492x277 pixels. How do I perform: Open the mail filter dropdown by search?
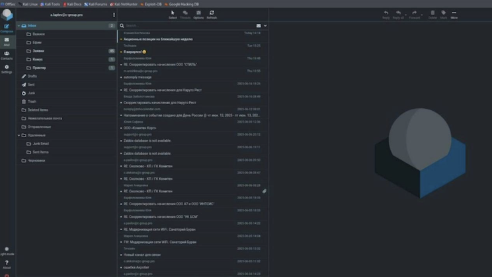click(259, 26)
